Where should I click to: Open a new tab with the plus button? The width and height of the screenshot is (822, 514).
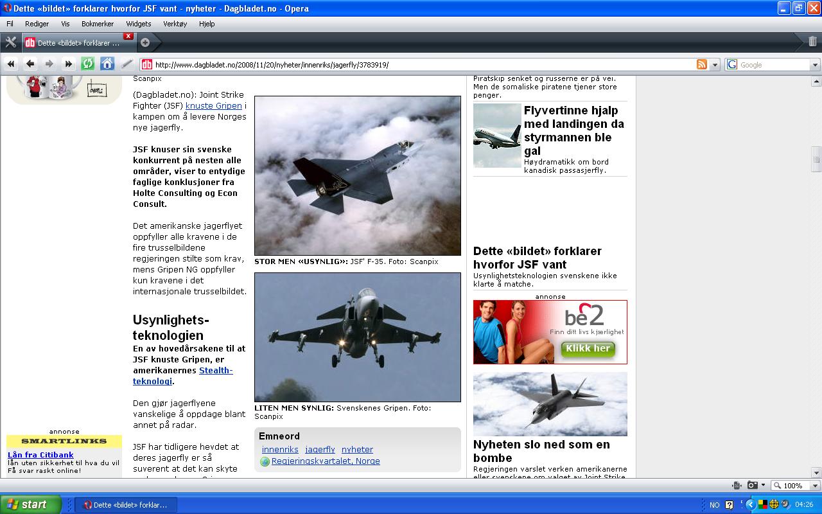[x=145, y=42]
